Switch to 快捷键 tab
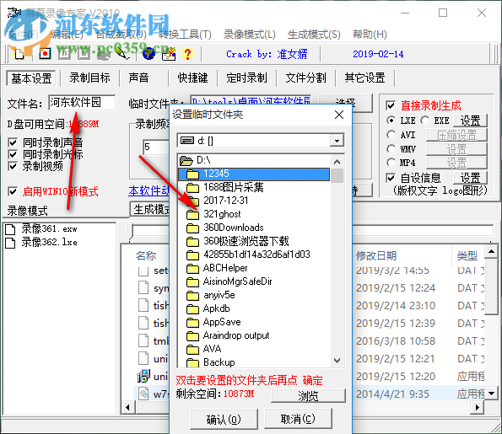The image size is (502, 434). (192, 78)
